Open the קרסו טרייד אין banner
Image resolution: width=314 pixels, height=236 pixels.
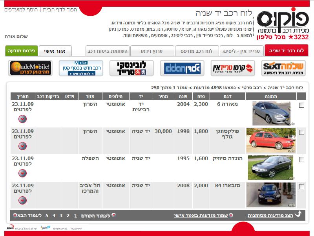coord(233,68)
